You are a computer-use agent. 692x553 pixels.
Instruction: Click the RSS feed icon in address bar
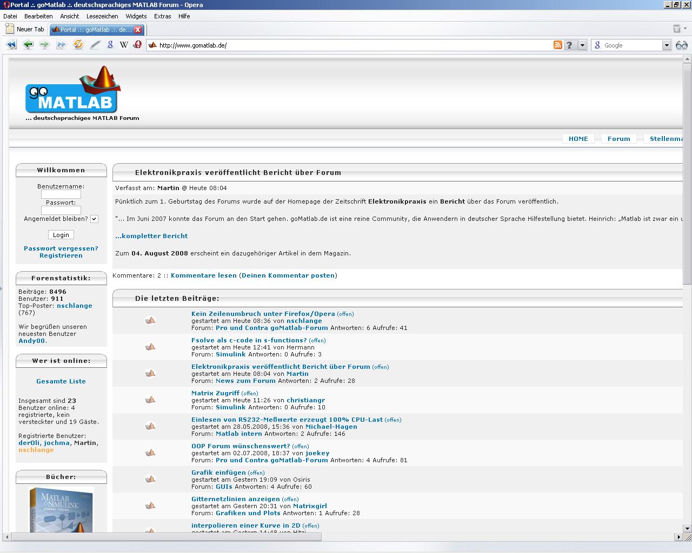[x=557, y=45]
